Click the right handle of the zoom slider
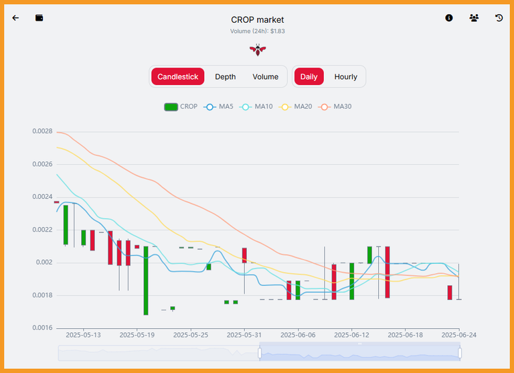This screenshot has width=514, height=373. 460,354
